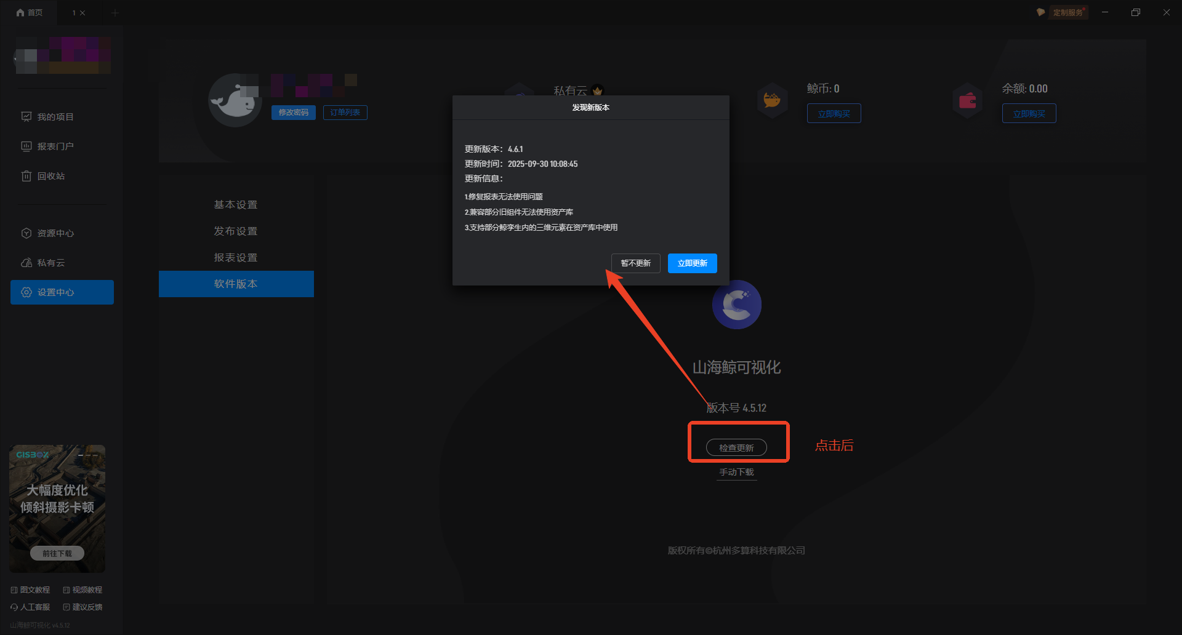Click the 修改密码 change password button

click(x=293, y=113)
